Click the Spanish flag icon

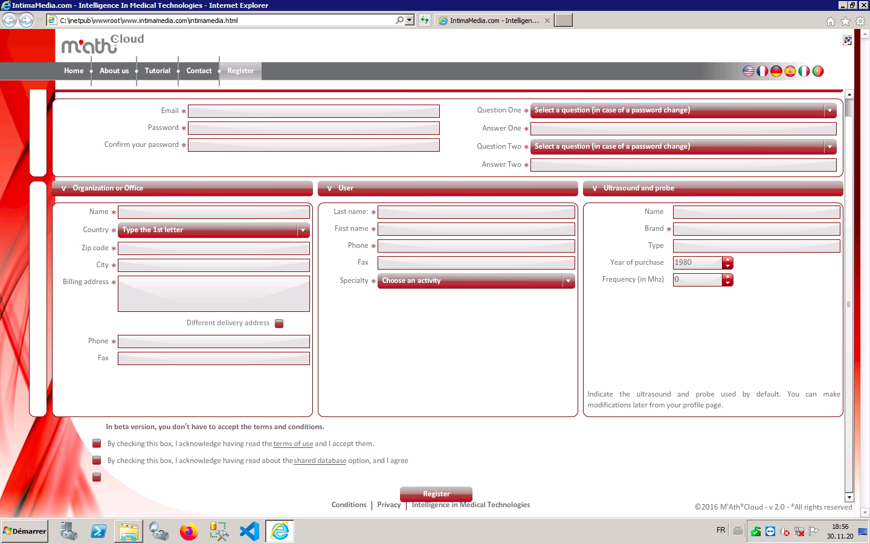[x=790, y=71]
